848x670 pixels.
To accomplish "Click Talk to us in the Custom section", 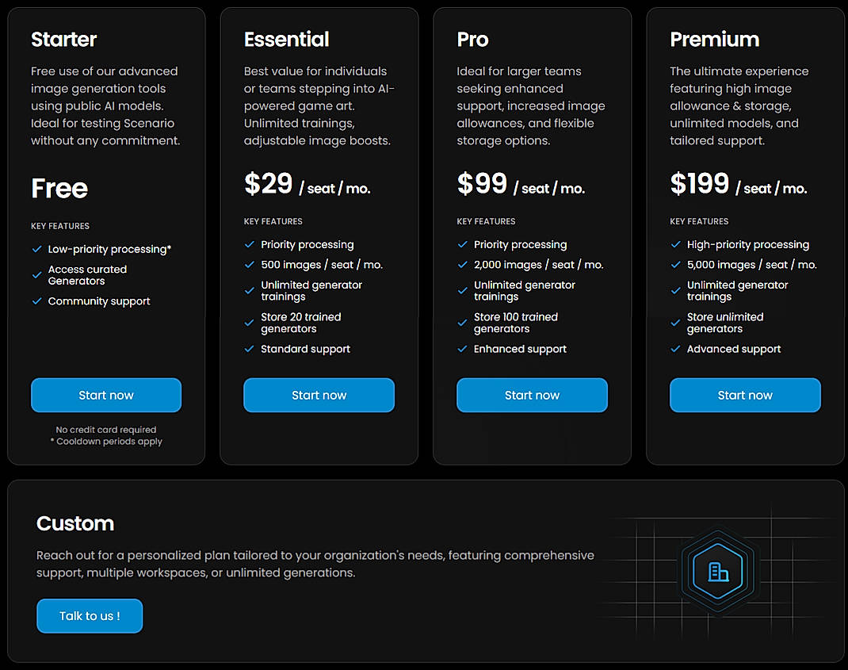I will [90, 614].
